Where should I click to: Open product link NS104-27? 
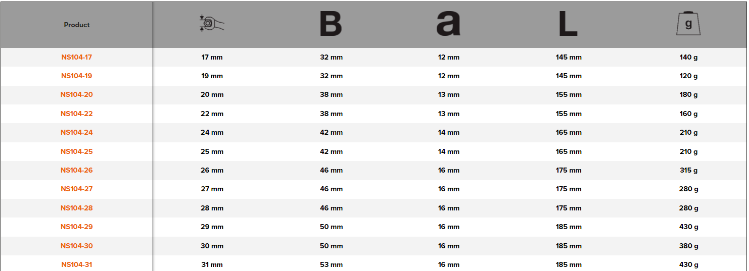coord(77,189)
